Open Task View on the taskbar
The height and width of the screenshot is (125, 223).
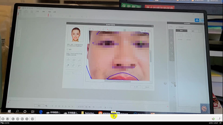(33, 112)
